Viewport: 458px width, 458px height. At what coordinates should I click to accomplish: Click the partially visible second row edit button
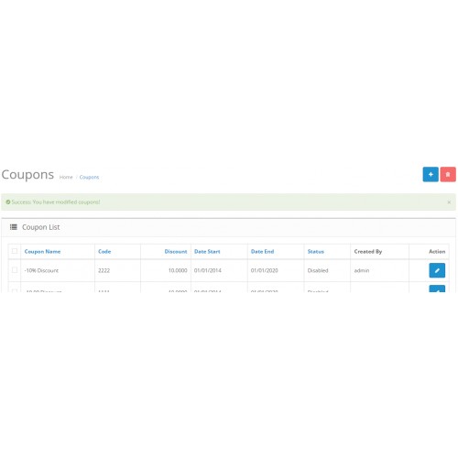[x=437, y=289]
